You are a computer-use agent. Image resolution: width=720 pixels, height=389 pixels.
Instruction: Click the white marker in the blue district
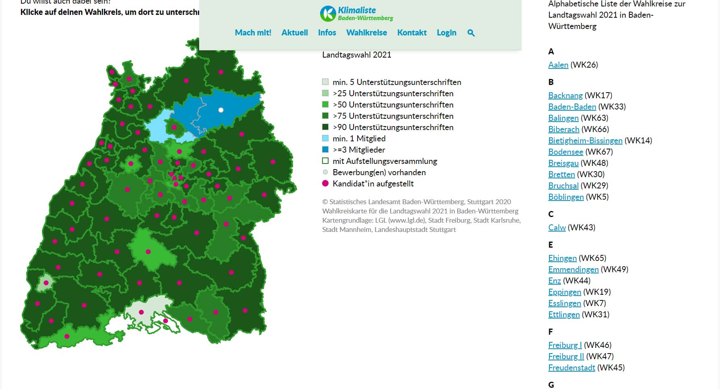point(221,110)
